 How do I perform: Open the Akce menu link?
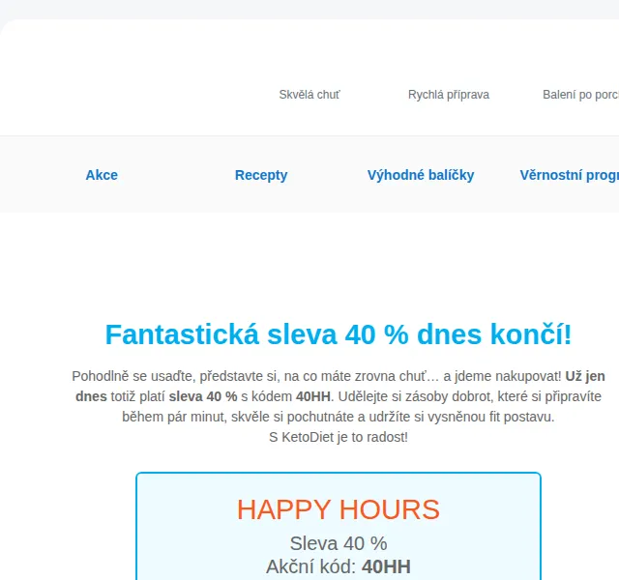(x=102, y=175)
